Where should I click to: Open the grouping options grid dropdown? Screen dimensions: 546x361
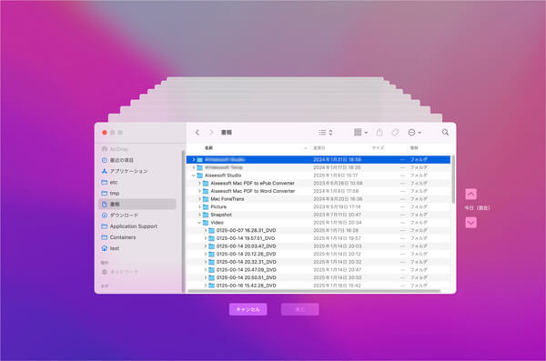(360, 132)
